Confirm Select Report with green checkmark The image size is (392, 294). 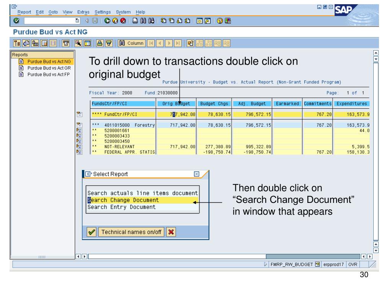click(x=91, y=232)
